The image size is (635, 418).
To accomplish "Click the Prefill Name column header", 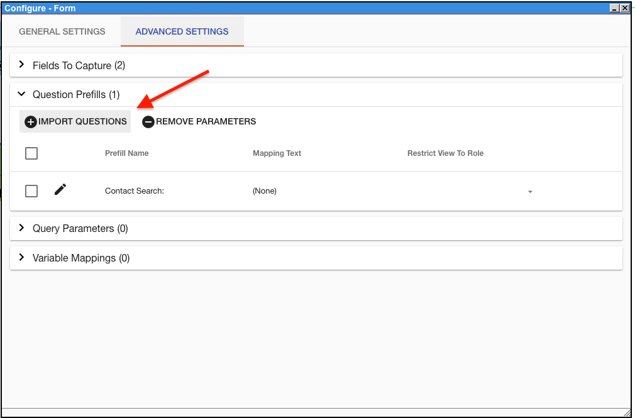I will 126,153.
